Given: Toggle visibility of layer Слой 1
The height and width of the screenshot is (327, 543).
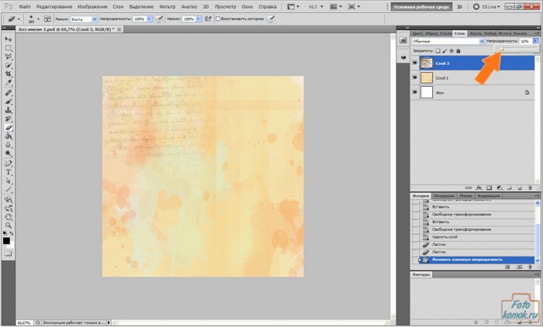Looking at the screenshot, I should 414,77.
